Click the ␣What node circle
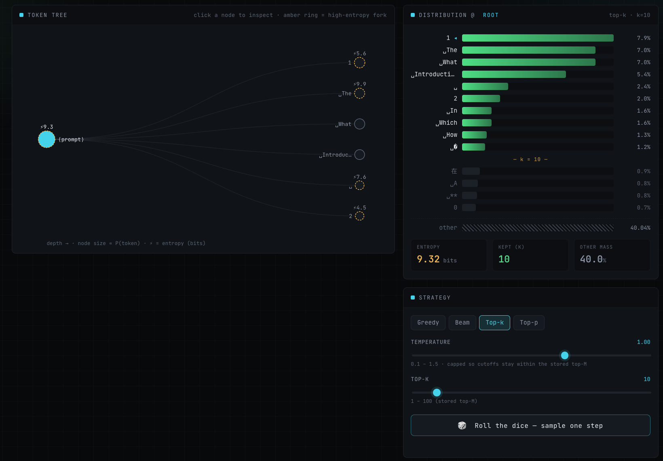Viewport: 663px width, 461px height. click(x=359, y=124)
